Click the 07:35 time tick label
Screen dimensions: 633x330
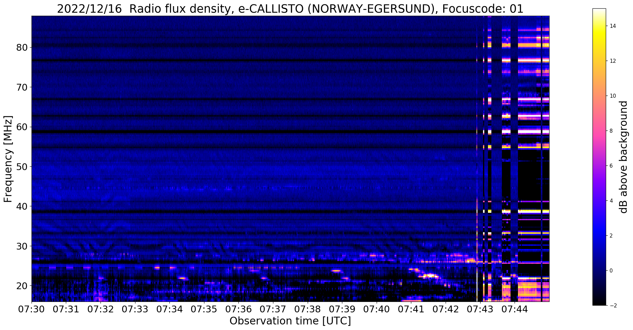pos(204,309)
